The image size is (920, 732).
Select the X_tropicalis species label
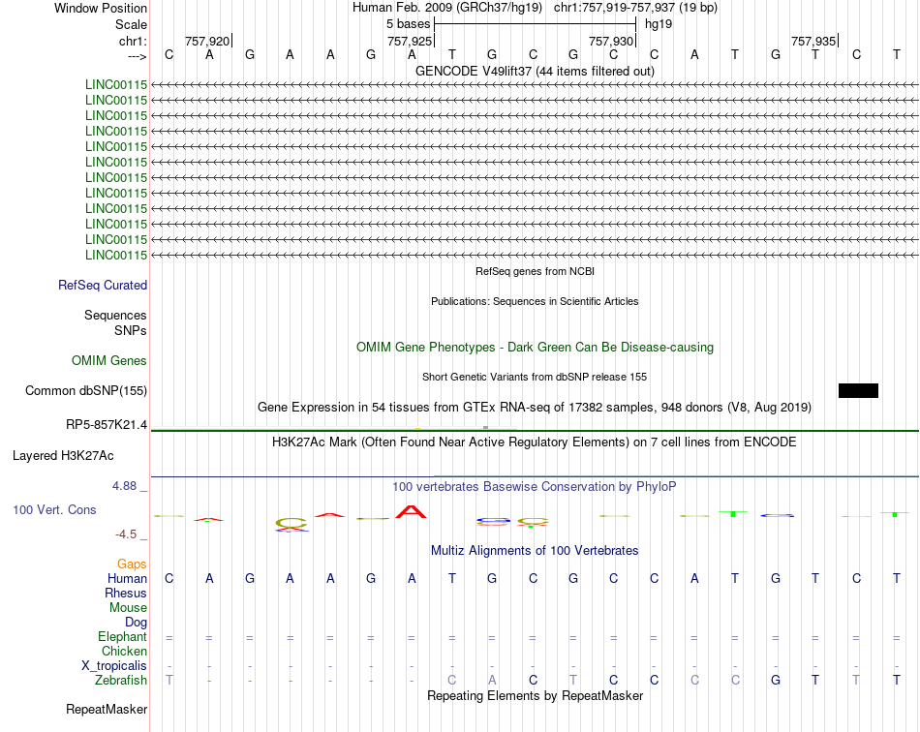114,666
